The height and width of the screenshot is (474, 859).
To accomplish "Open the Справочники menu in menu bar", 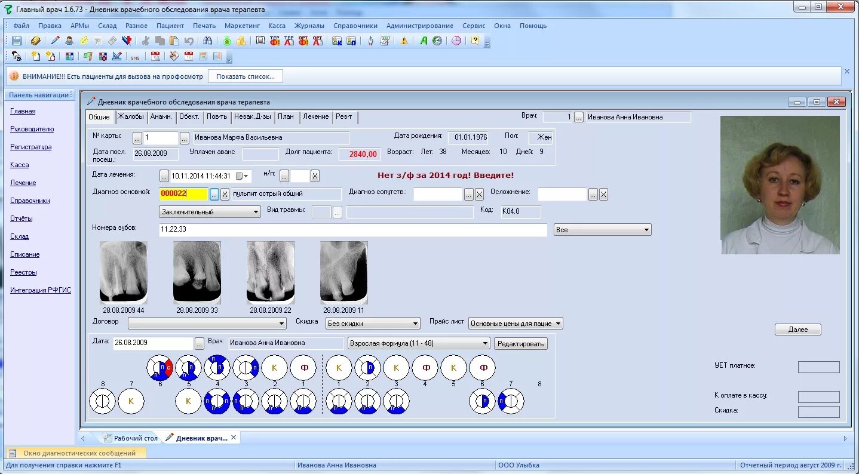I will pos(355,26).
